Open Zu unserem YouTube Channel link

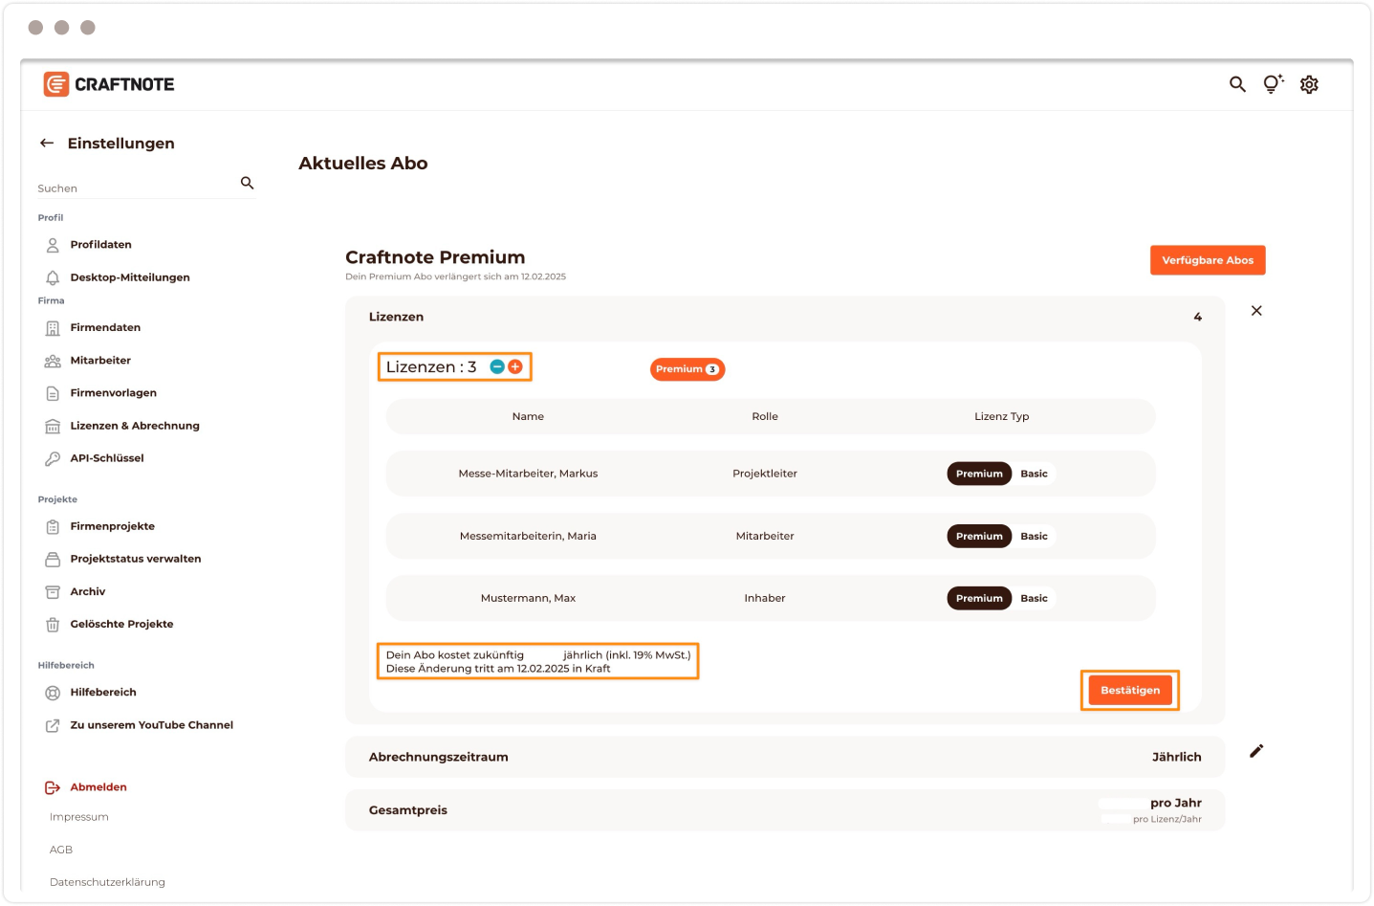pos(151,725)
